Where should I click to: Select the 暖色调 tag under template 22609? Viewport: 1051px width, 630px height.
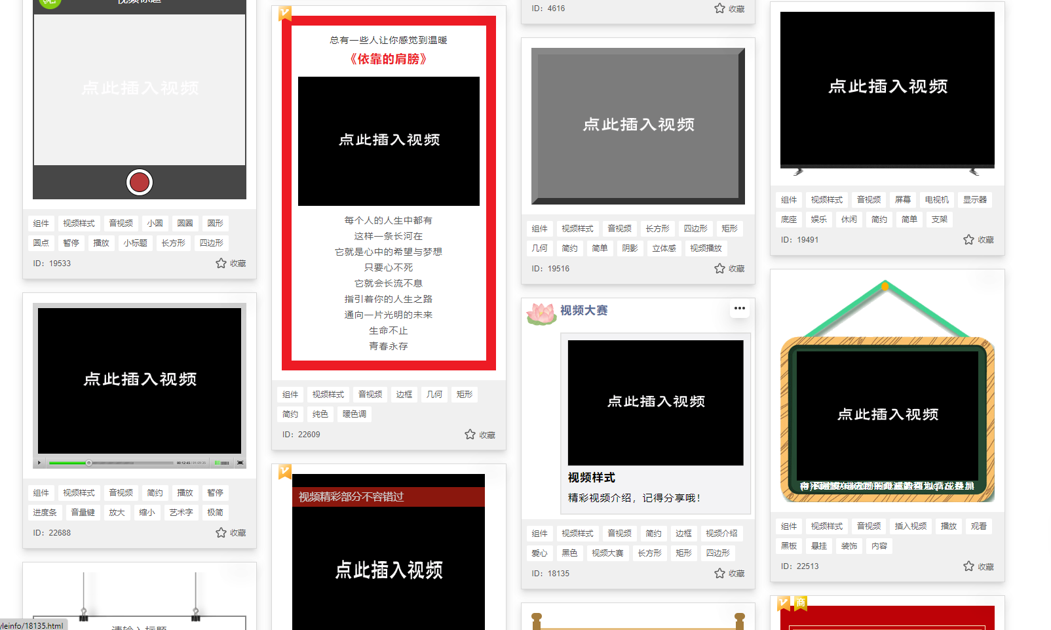(x=354, y=414)
